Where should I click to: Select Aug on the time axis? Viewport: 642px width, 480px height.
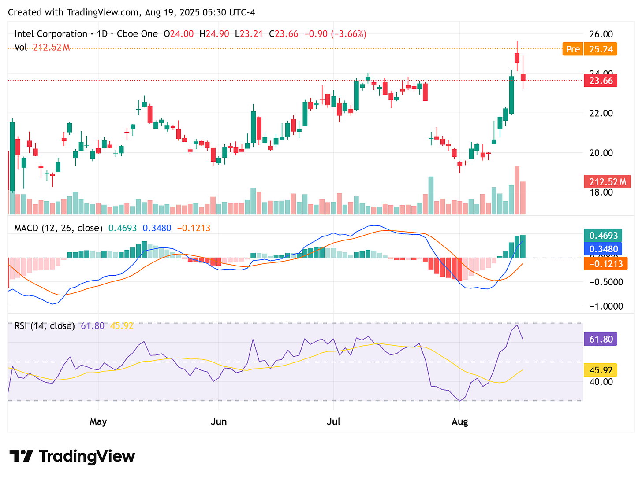(460, 421)
